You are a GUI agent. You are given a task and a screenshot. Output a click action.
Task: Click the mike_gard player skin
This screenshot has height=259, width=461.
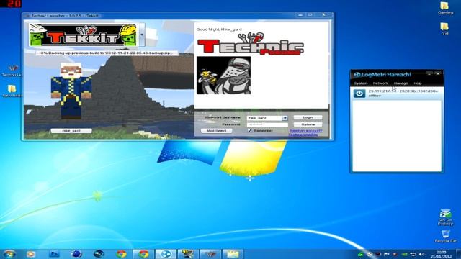[x=71, y=91]
